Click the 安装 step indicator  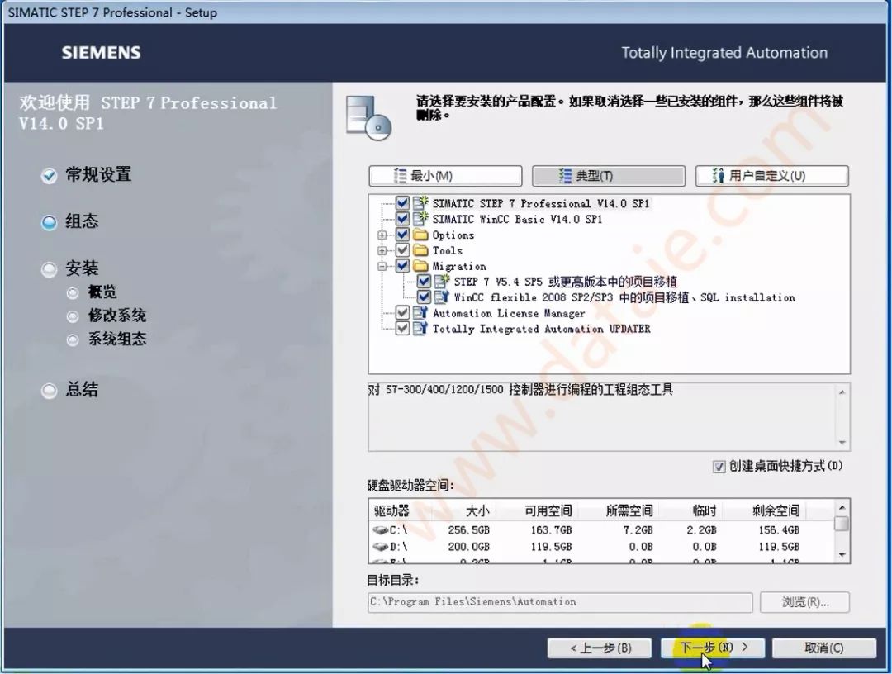(x=50, y=269)
